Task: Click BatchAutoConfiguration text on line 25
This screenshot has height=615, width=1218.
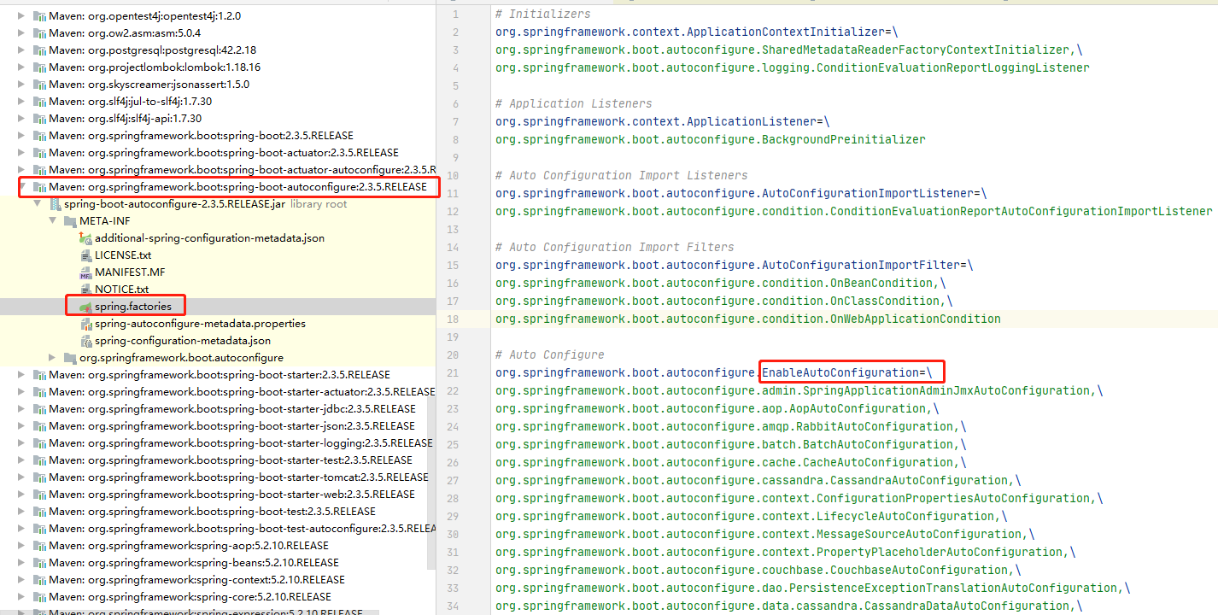Action: point(878,444)
